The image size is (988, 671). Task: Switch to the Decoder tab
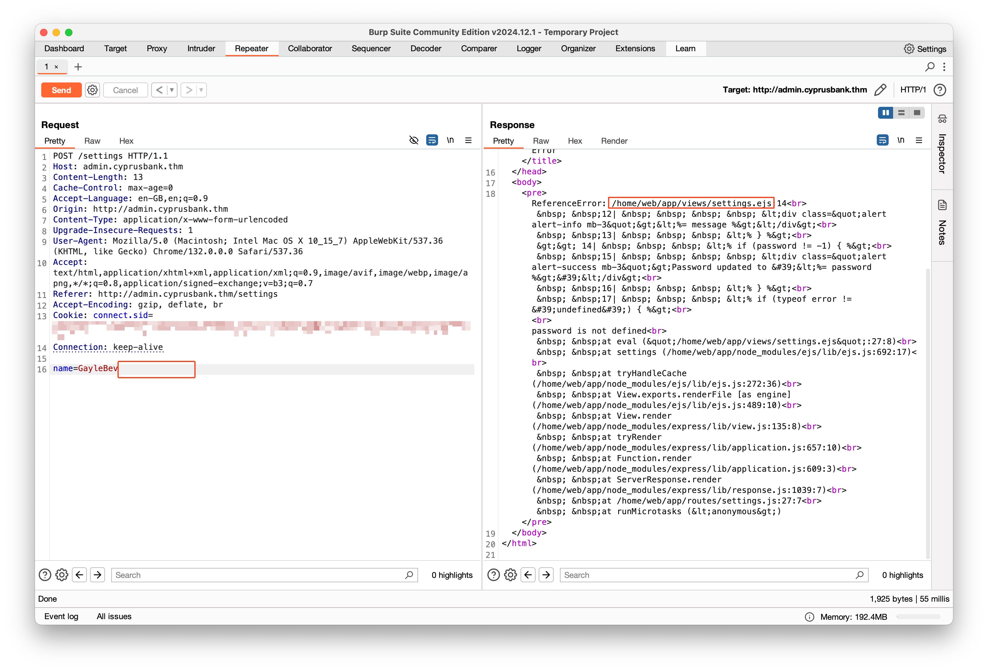tap(426, 48)
